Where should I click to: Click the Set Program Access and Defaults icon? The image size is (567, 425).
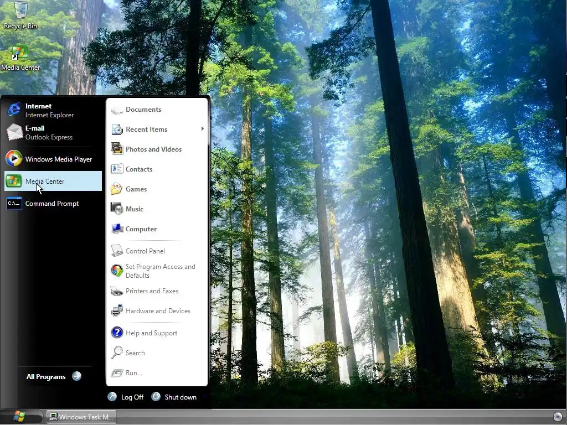(x=117, y=271)
